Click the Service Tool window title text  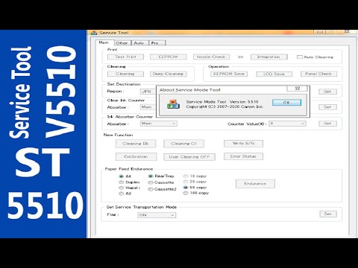click(x=114, y=33)
